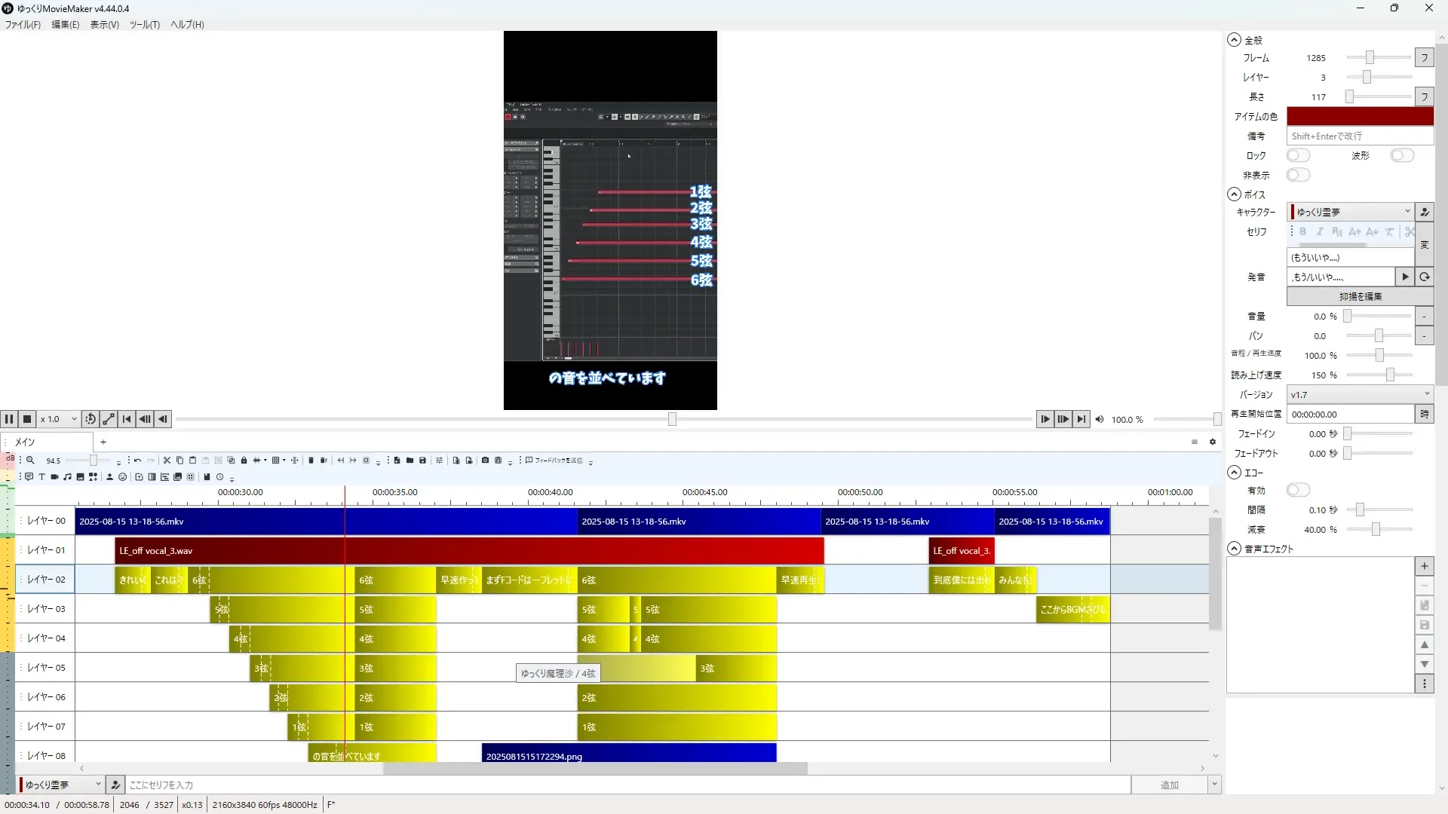Click the 抑揚を編集 button
This screenshot has width=1448, height=814.
click(1359, 297)
